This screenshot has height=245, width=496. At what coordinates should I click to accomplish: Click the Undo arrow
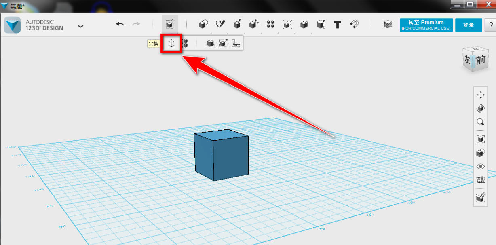(x=120, y=24)
